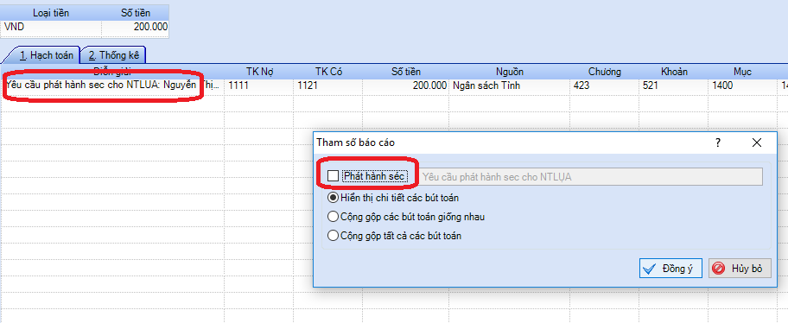
Task: Select the Mục cell 1400
Action: coord(743,86)
